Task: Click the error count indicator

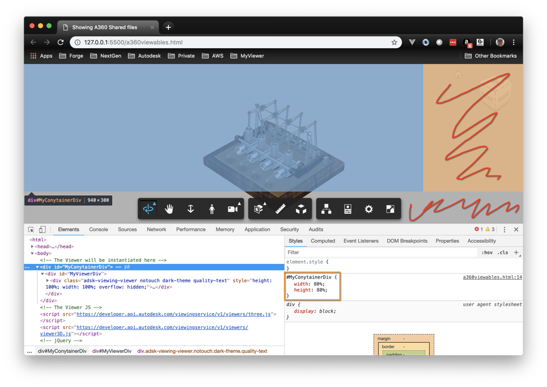Action: [478, 229]
